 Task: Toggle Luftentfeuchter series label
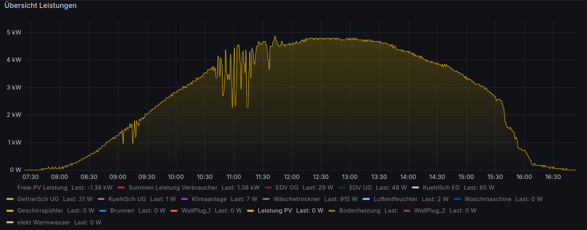coord(396,199)
